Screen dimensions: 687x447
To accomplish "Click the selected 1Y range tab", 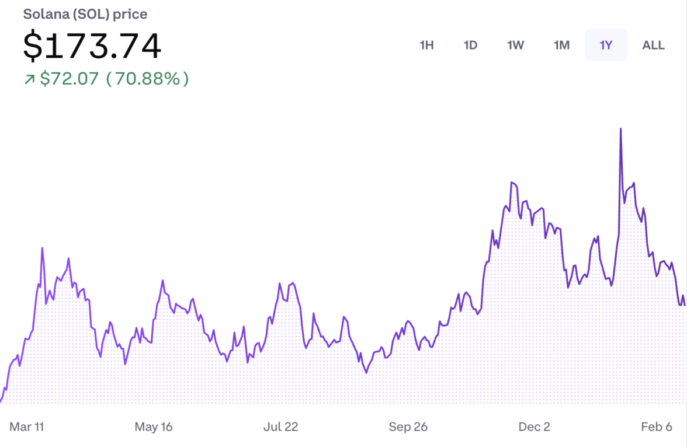I will point(606,45).
